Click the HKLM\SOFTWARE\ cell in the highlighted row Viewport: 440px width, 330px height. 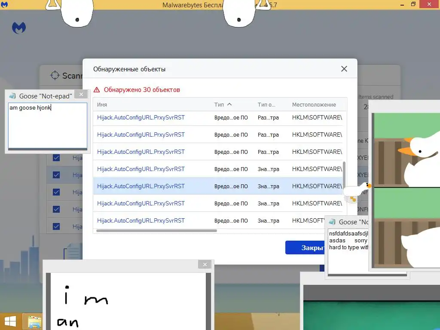point(317,186)
